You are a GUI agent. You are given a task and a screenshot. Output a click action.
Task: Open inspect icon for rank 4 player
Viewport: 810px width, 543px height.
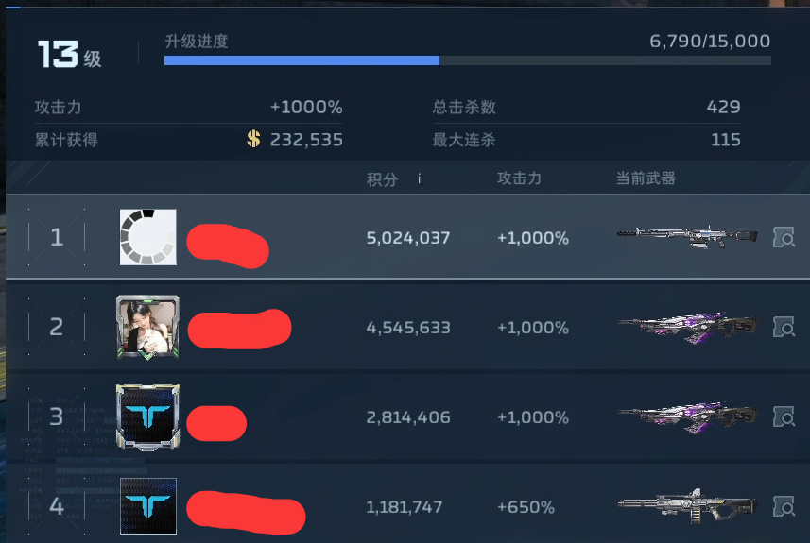(784, 506)
